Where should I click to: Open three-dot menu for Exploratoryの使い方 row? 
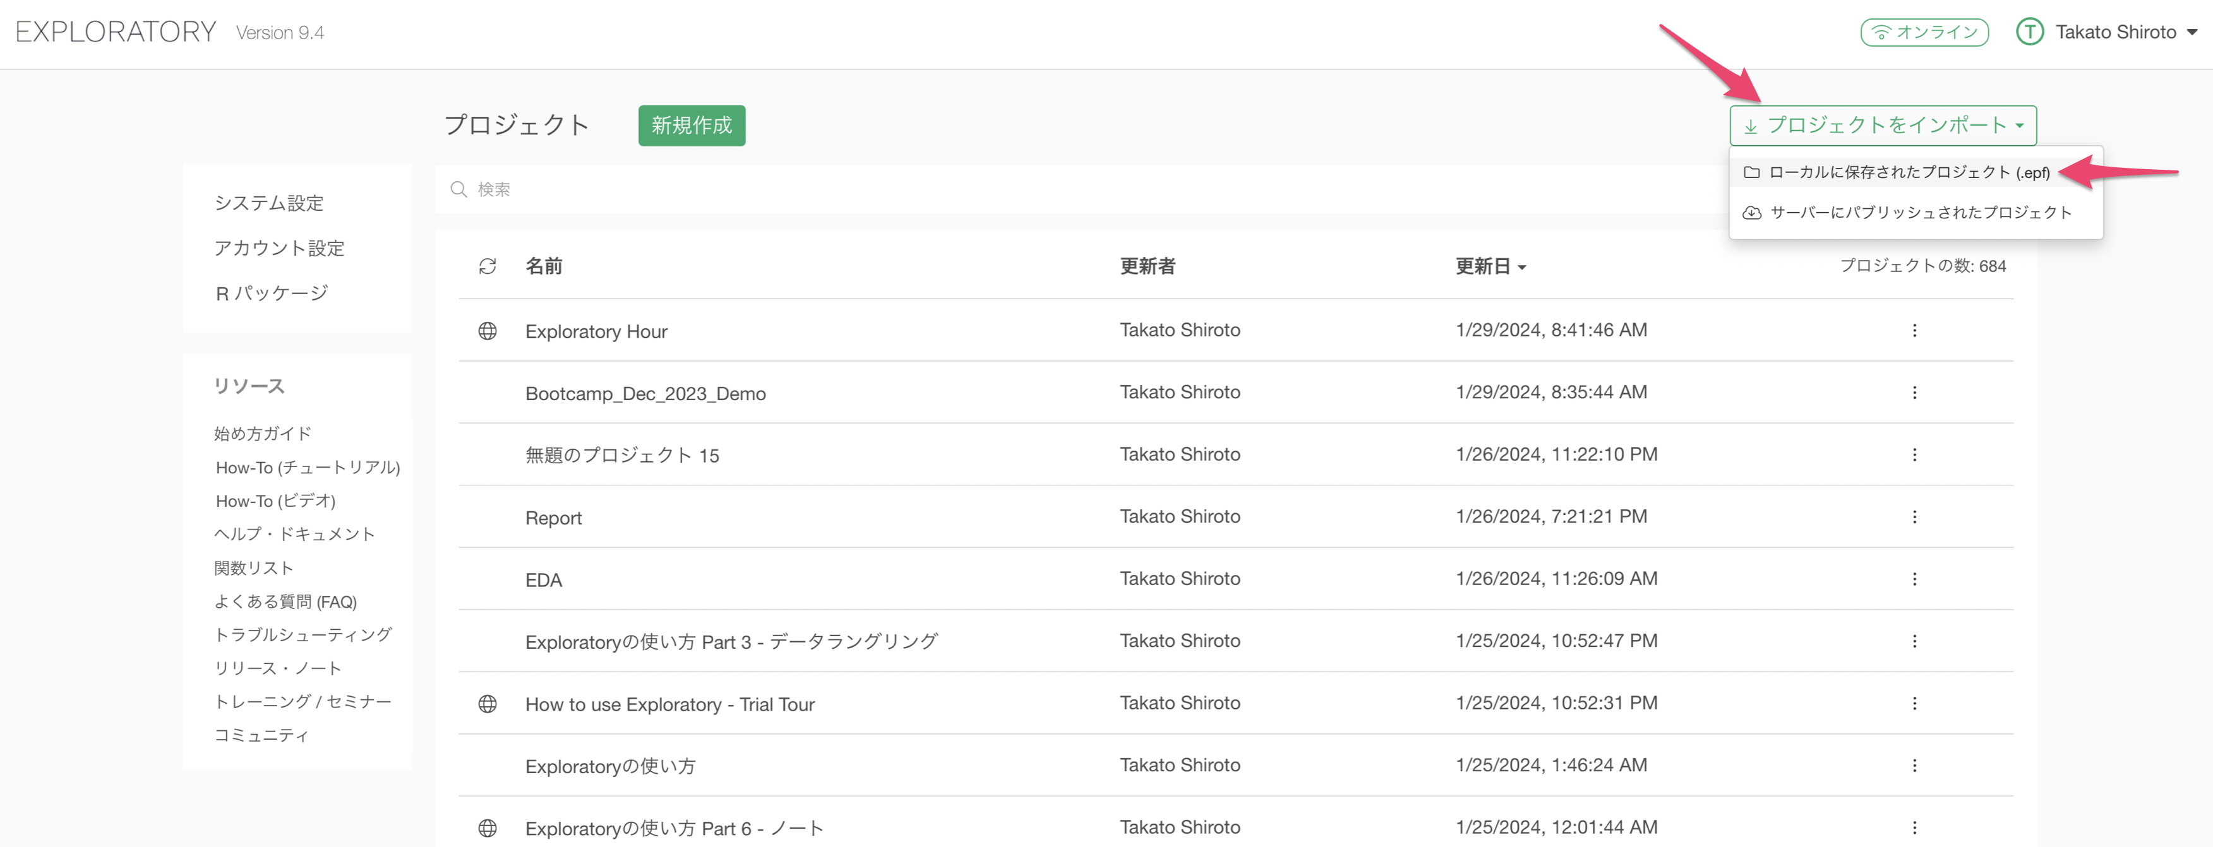click(x=1914, y=766)
